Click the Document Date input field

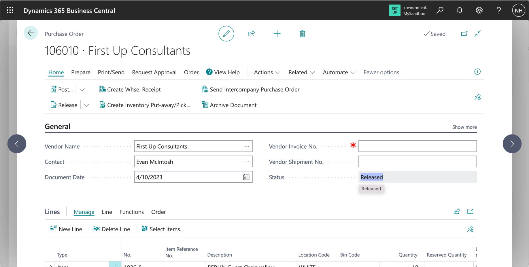pos(193,177)
